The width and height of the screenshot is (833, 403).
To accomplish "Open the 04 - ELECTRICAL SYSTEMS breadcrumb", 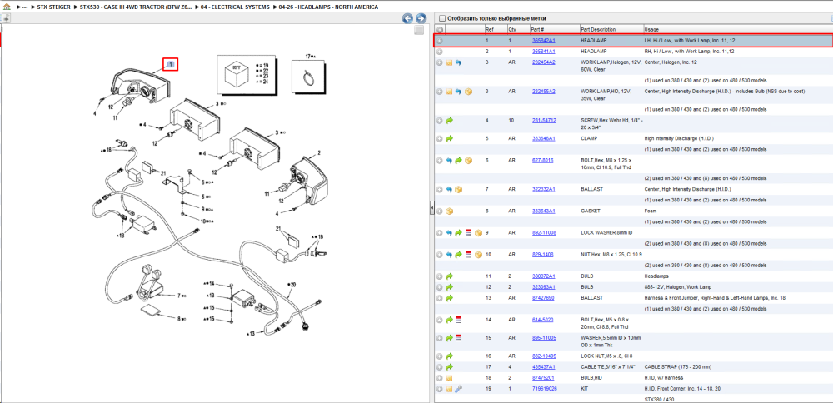I will click(235, 7).
